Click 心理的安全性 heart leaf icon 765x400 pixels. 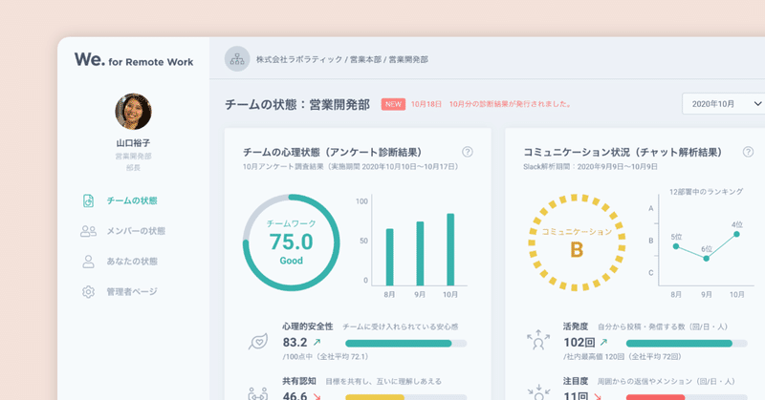click(258, 342)
